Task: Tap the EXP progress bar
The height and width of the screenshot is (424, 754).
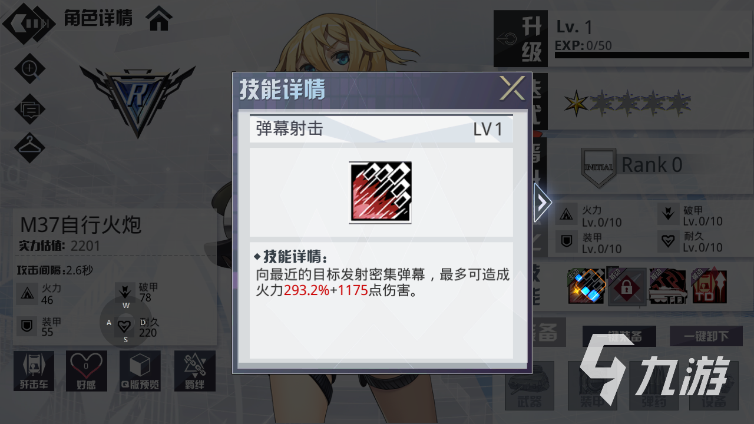Action: 652,55
